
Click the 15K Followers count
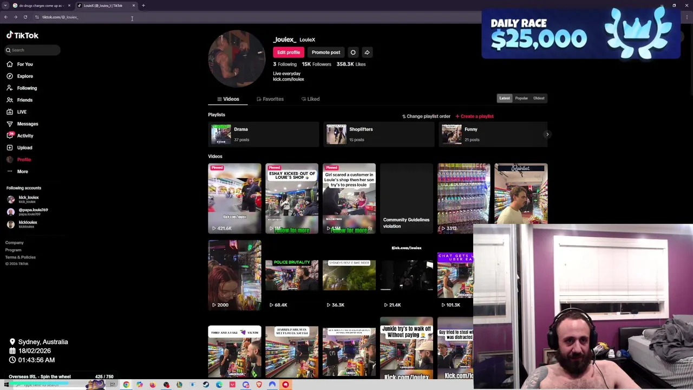(x=316, y=64)
